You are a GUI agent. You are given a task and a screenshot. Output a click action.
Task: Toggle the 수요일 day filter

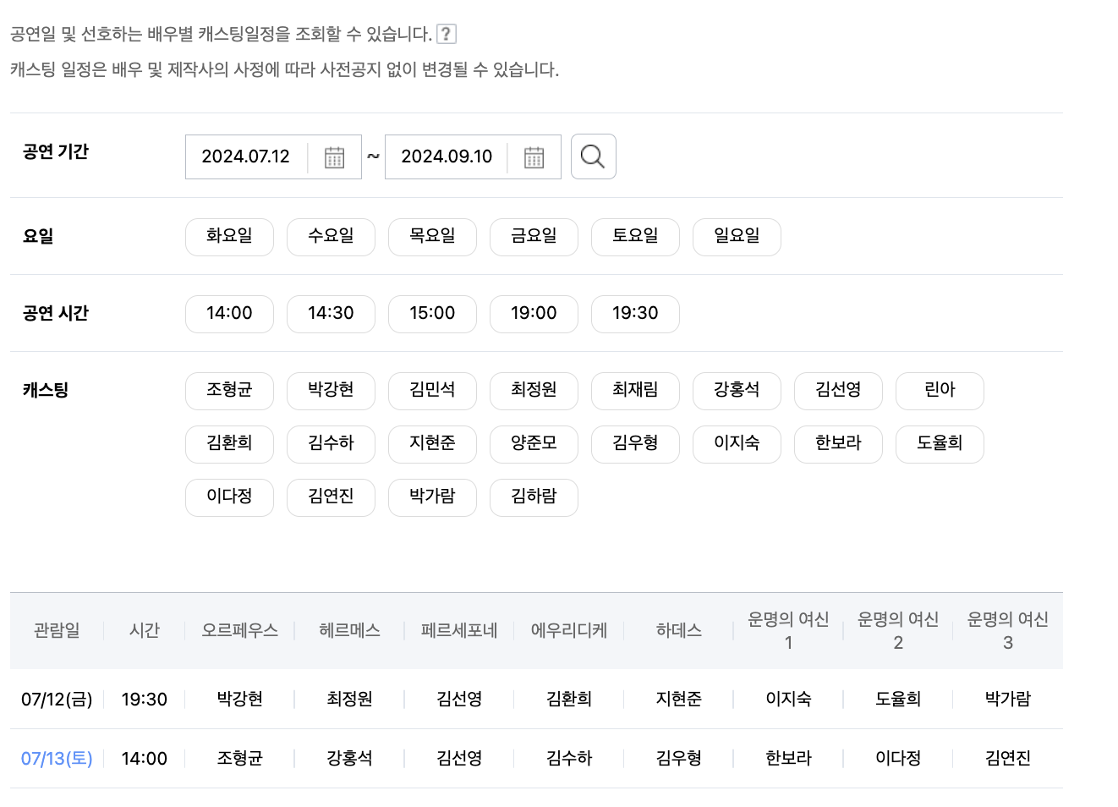(331, 237)
